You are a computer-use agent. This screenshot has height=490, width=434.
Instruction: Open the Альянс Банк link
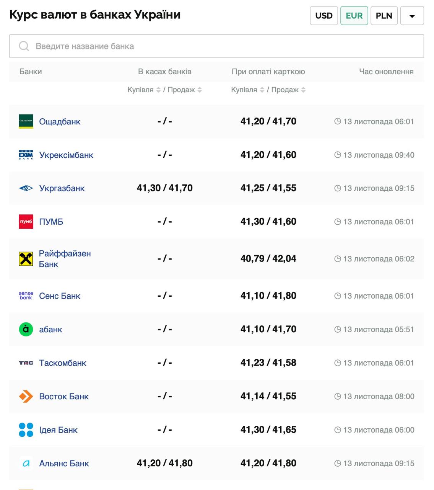[64, 463]
